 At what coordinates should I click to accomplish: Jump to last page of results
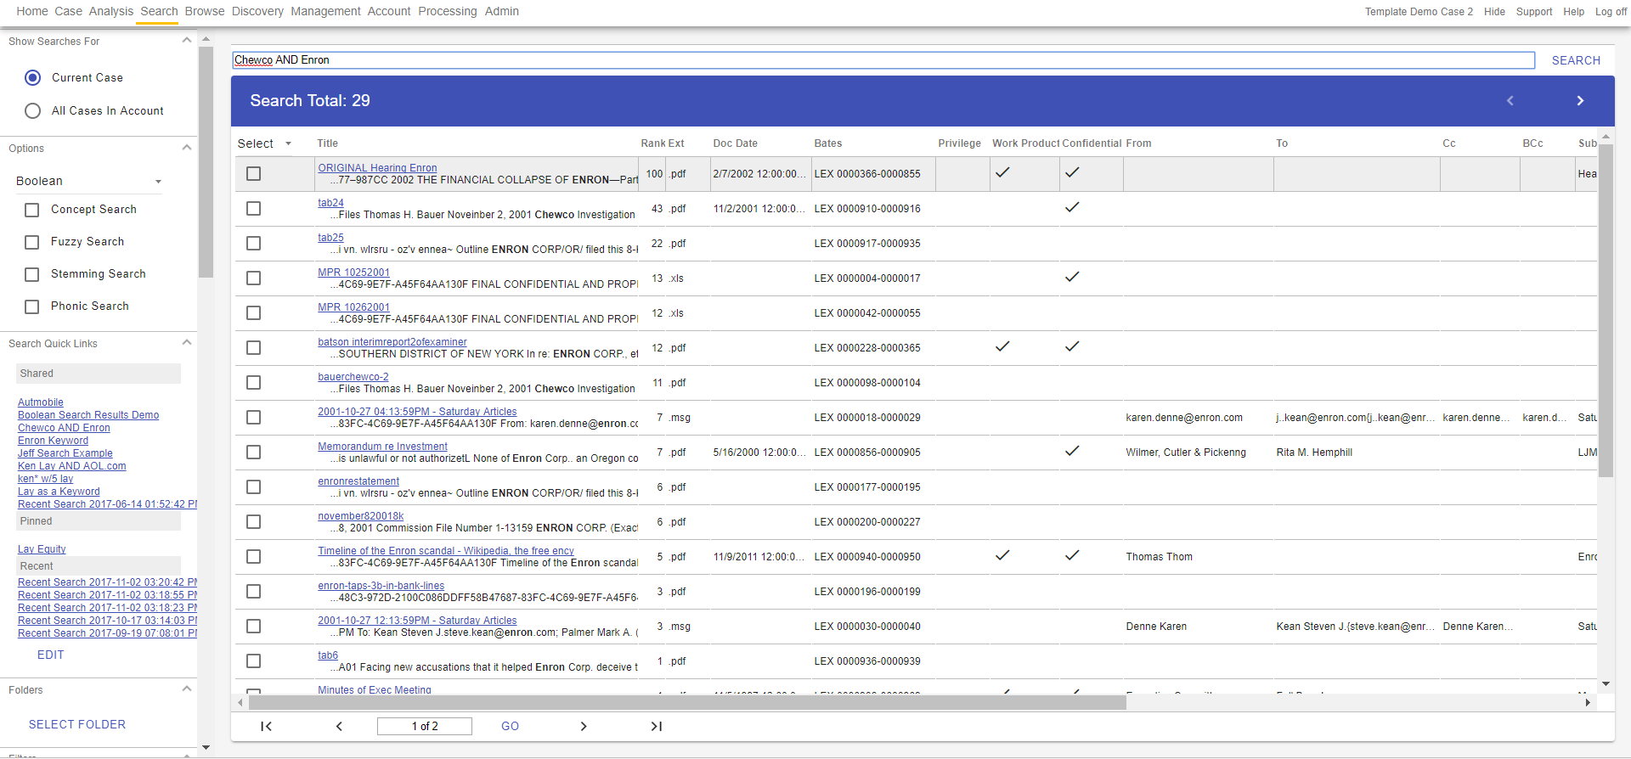click(656, 726)
